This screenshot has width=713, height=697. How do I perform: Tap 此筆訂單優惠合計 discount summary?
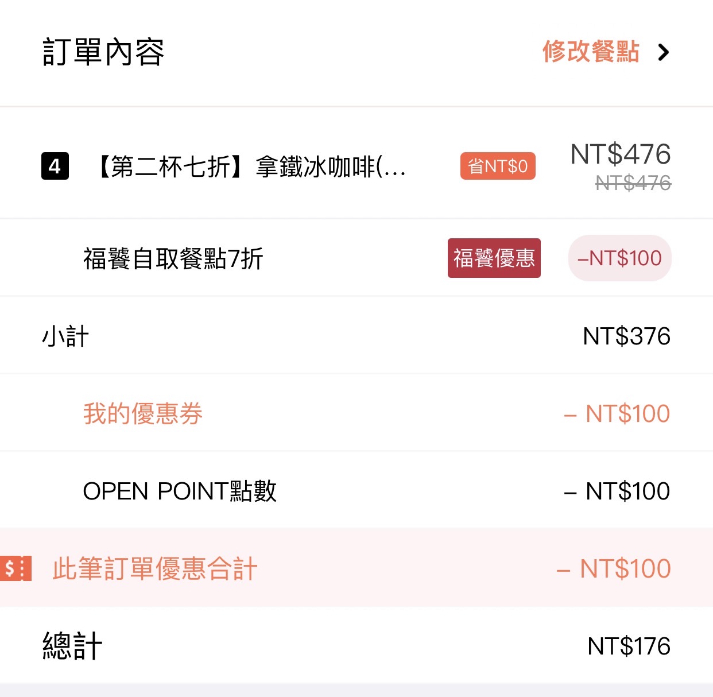155,568
